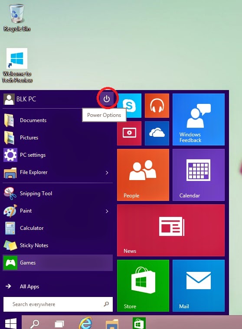
Task: Launch the Snipping Tool
Action: coord(58,193)
